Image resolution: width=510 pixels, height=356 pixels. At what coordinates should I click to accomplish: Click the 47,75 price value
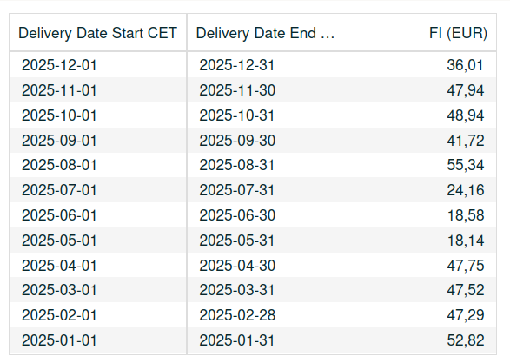tap(466, 266)
